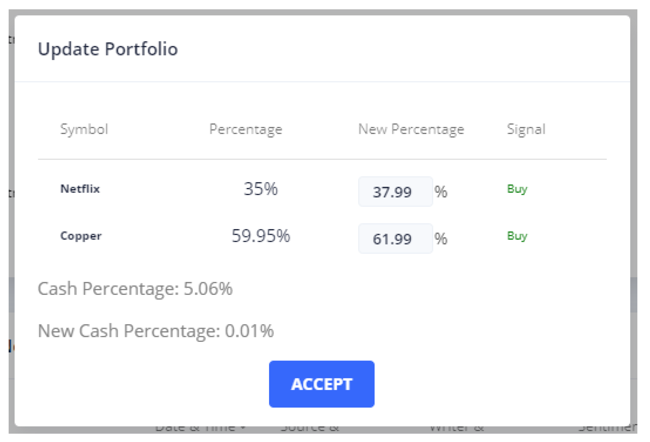Select the Netflix symbol label
The width and height of the screenshot is (650, 442).
click(x=80, y=189)
